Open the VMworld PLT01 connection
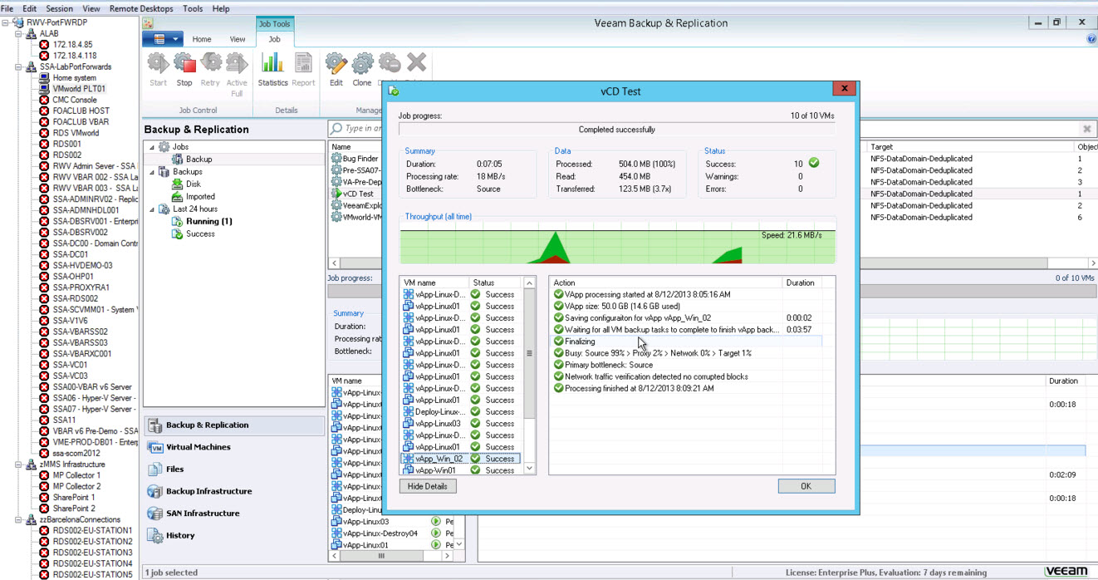The height and width of the screenshot is (580, 1098). pos(79,89)
